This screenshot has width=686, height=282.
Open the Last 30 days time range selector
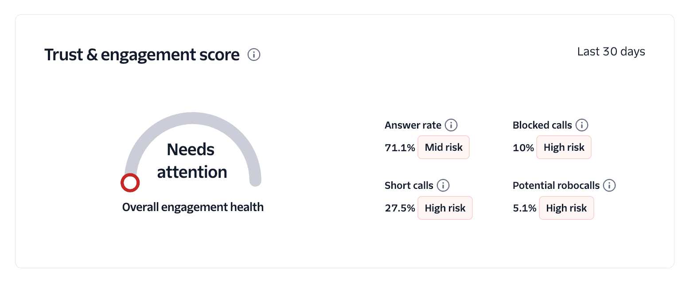(x=611, y=51)
